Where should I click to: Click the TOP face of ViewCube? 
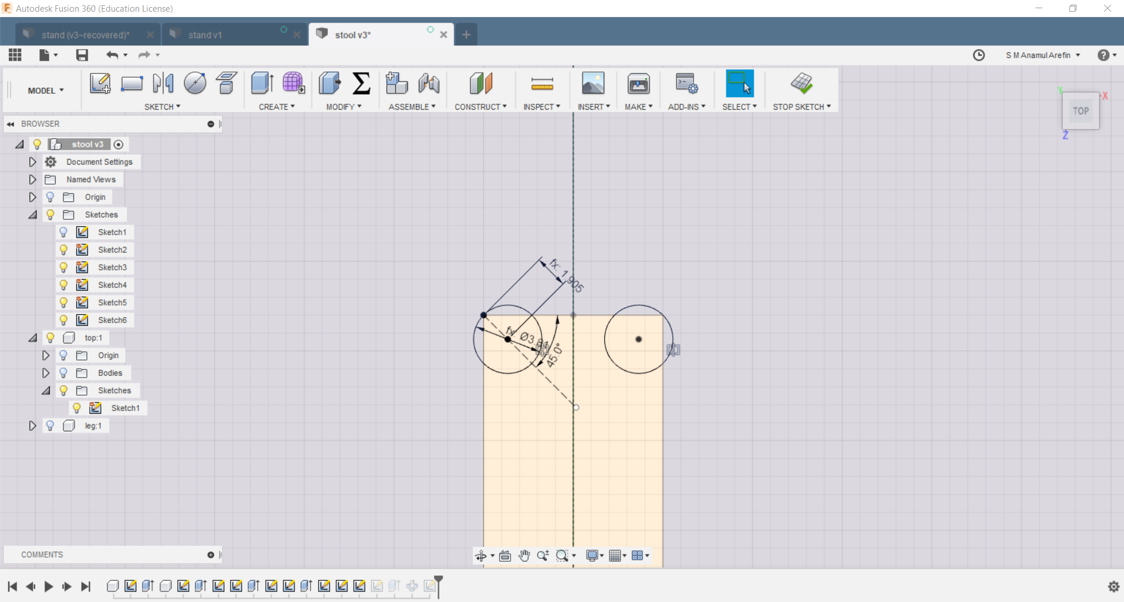(x=1081, y=111)
